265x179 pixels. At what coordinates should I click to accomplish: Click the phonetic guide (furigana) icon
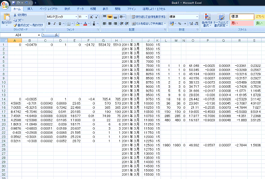tap(94, 23)
